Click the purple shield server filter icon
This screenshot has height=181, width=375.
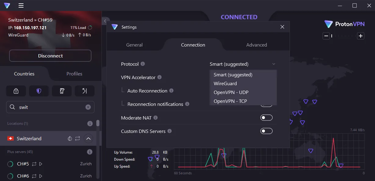tap(39, 91)
